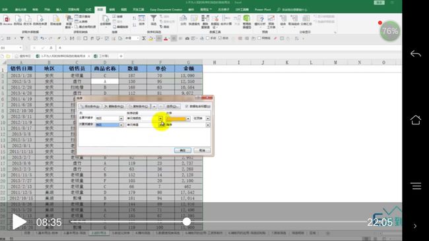429x241 pixels.
Task: Click the Options button in Sort dialog
Action: 173,106
